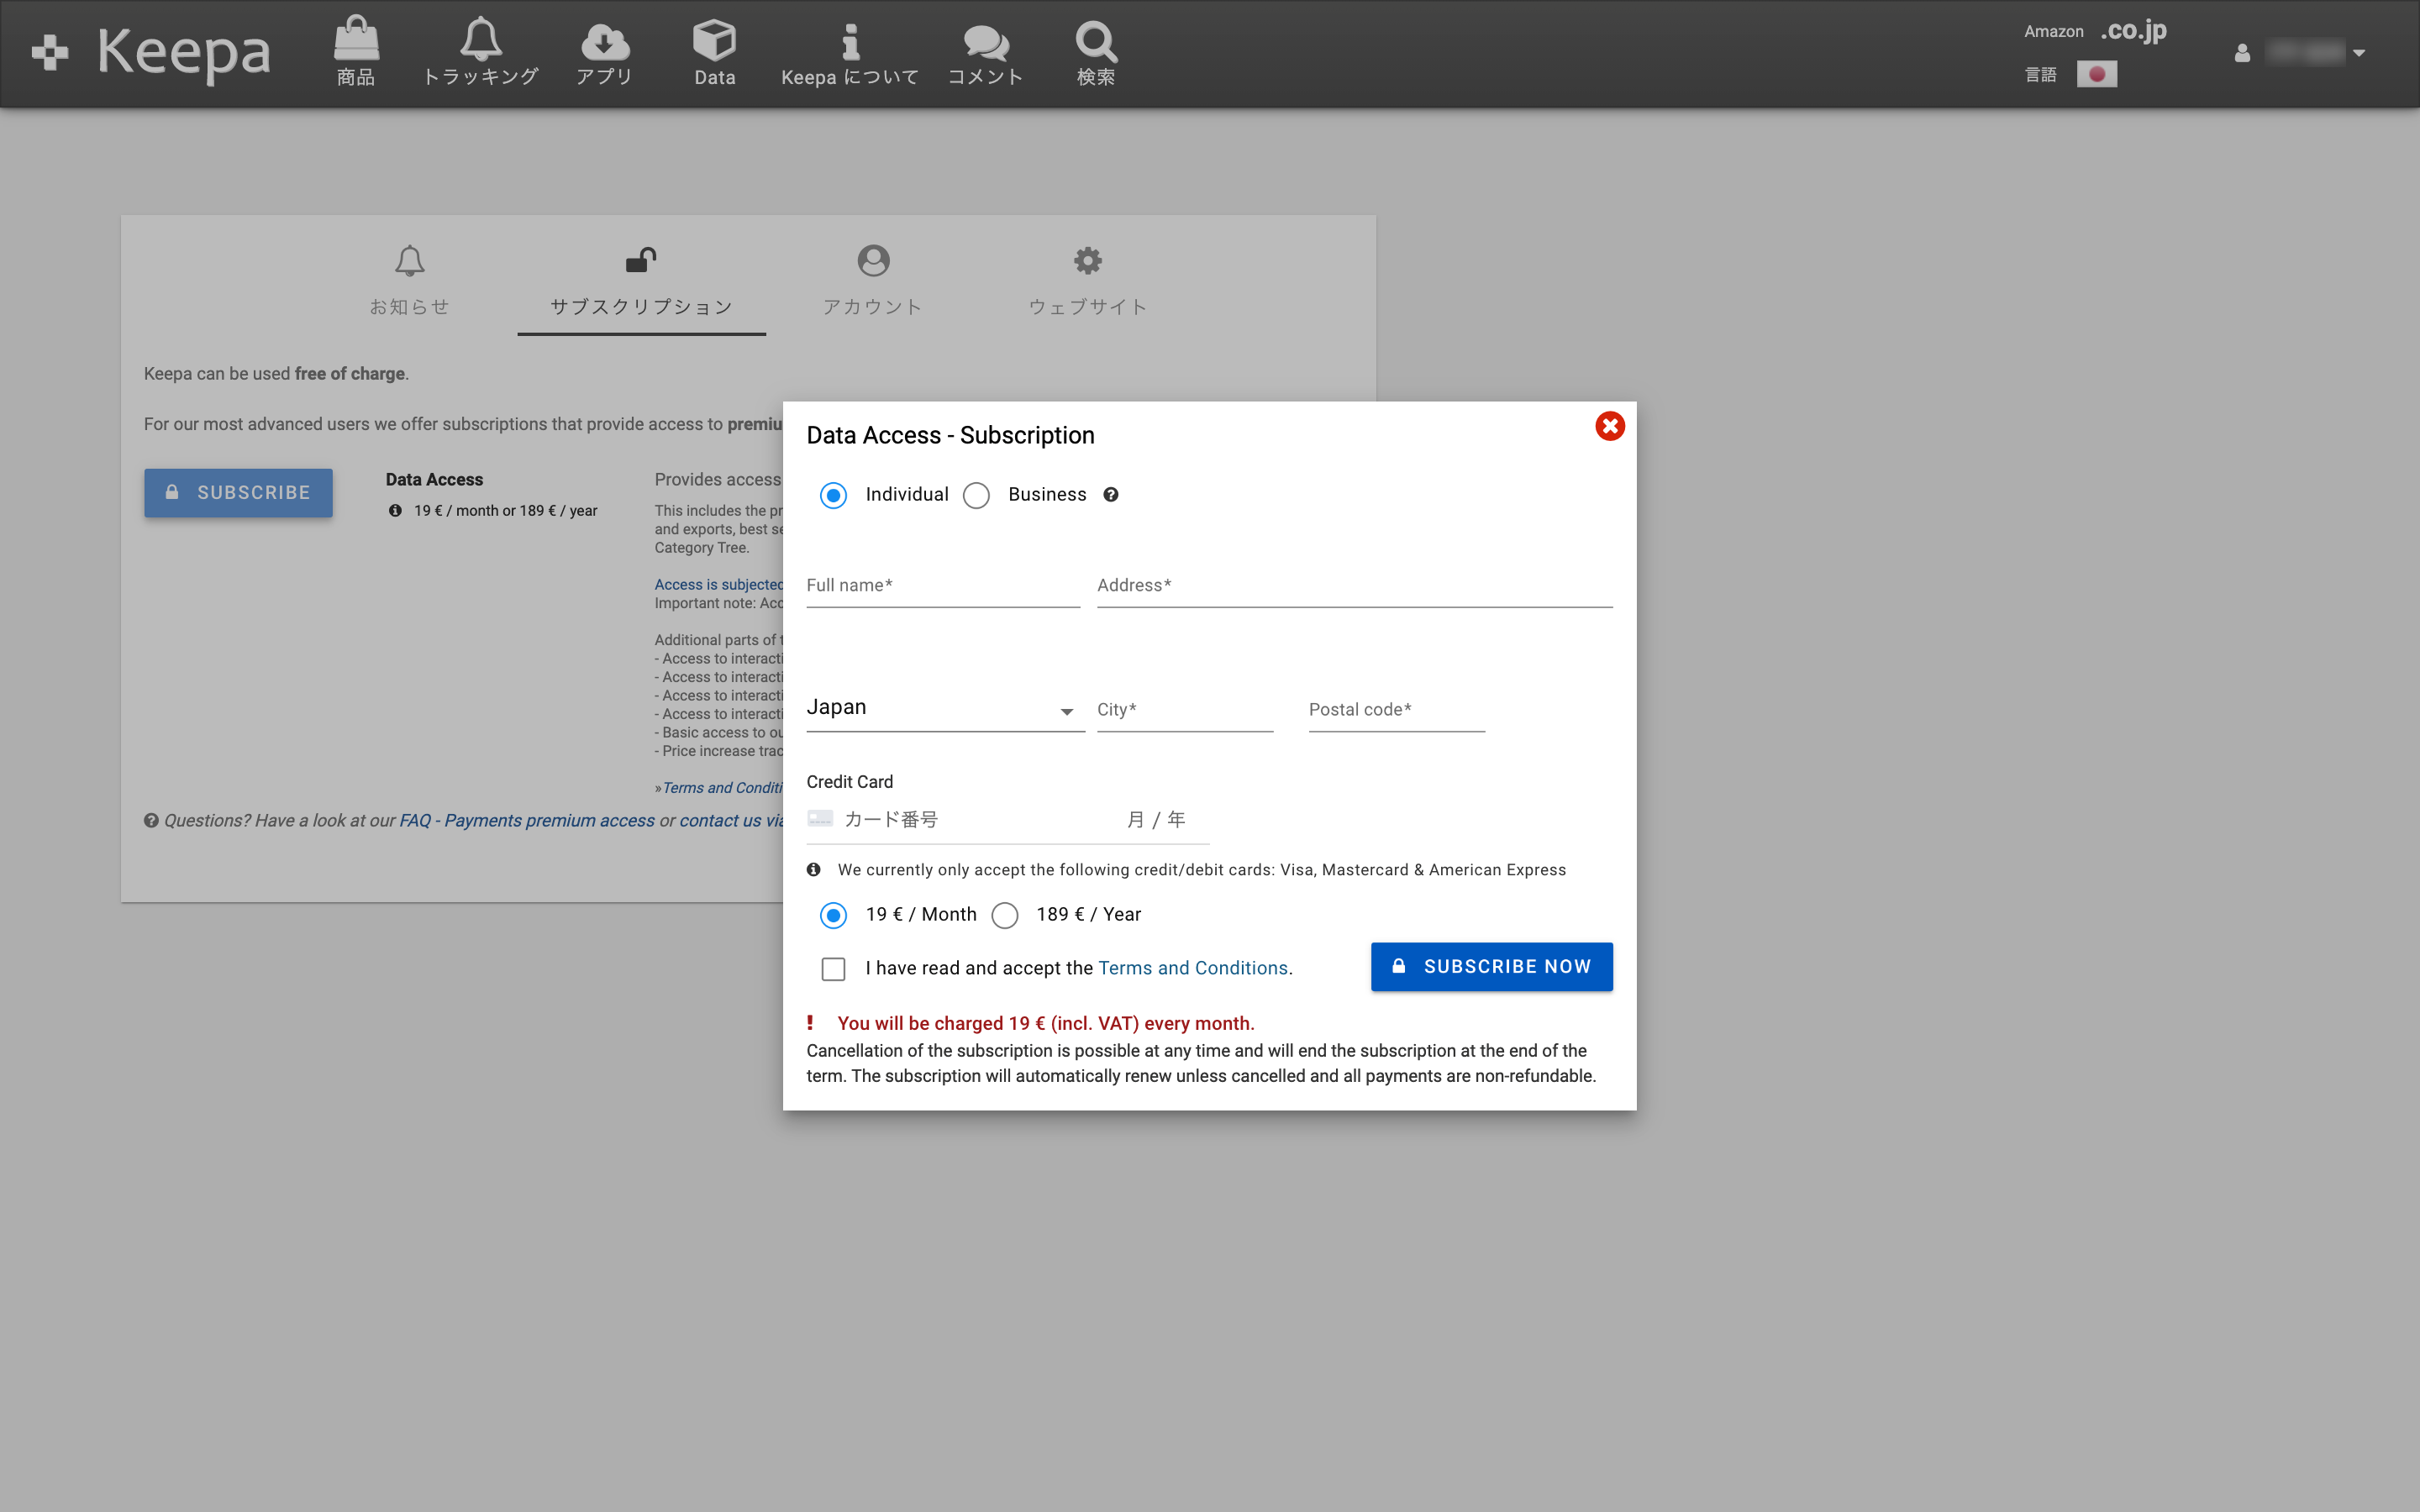Open the Terms and Conditions link in dialog

point(1192,968)
